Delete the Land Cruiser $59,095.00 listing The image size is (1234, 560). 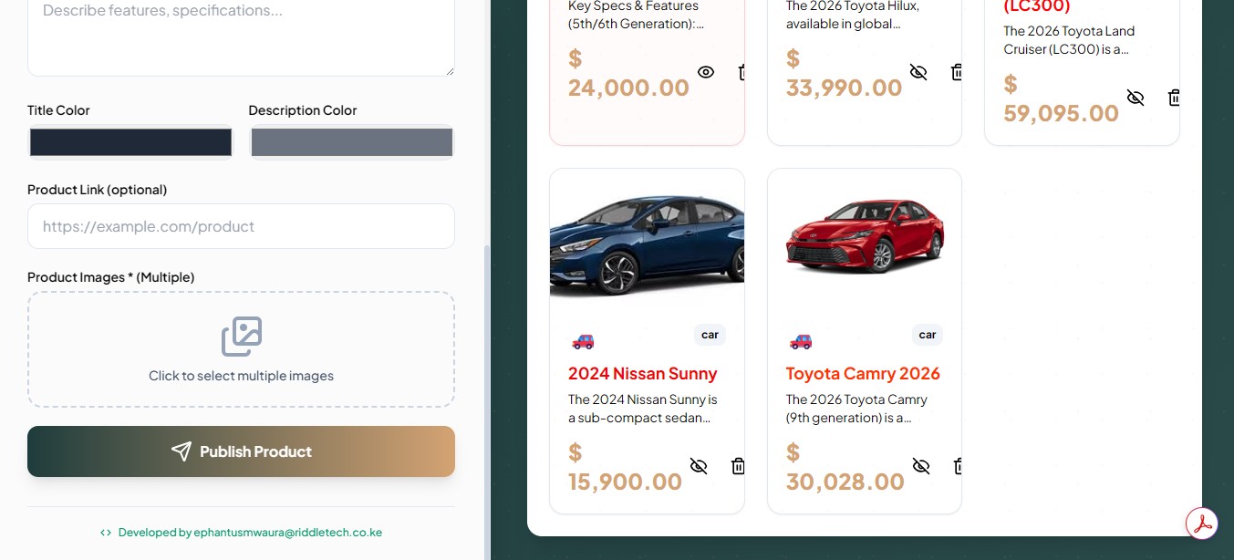pos(1174,98)
